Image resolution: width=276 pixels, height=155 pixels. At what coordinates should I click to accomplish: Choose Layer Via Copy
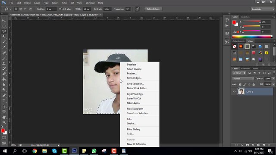point(135,94)
